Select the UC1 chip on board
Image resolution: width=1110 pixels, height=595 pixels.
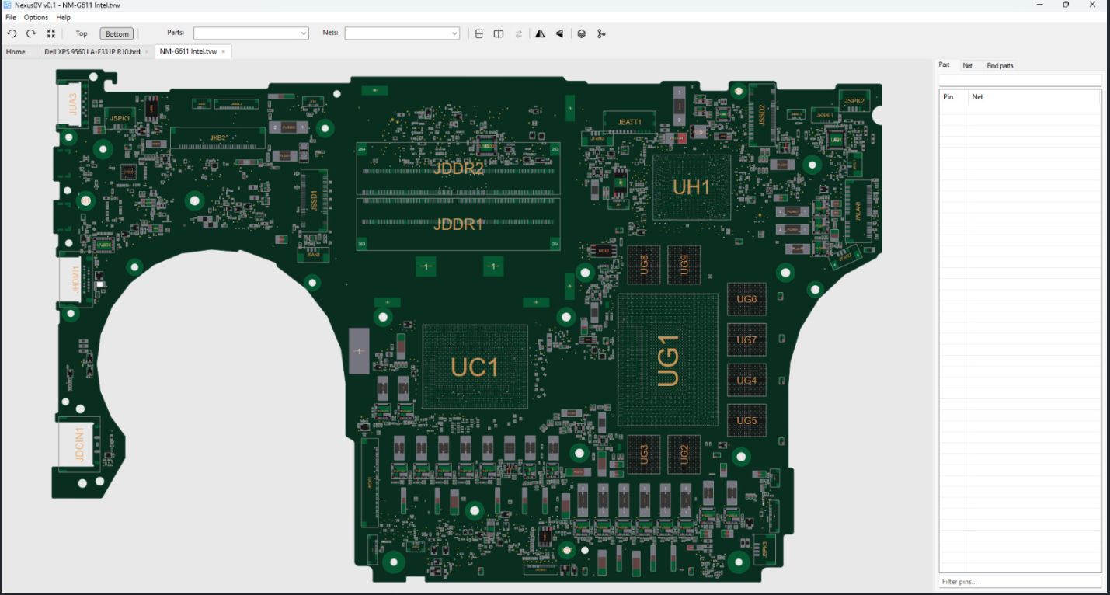click(475, 367)
